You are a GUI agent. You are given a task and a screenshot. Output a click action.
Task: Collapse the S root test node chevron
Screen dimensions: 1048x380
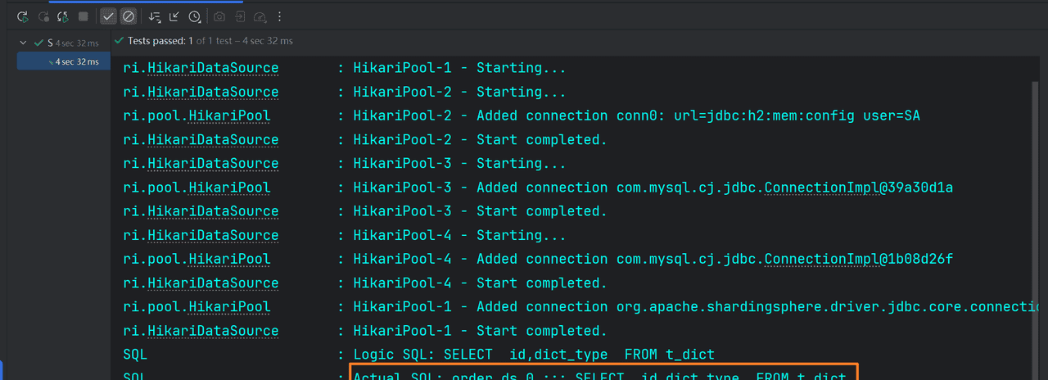tap(23, 43)
